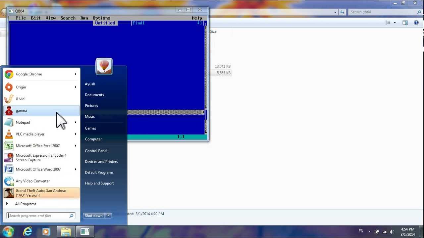Open the QB64 View menu
The width and height of the screenshot is (424, 238).
(x=51, y=18)
